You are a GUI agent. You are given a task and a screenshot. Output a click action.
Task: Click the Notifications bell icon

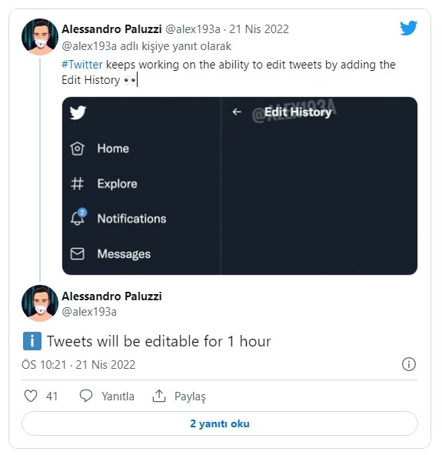78,217
